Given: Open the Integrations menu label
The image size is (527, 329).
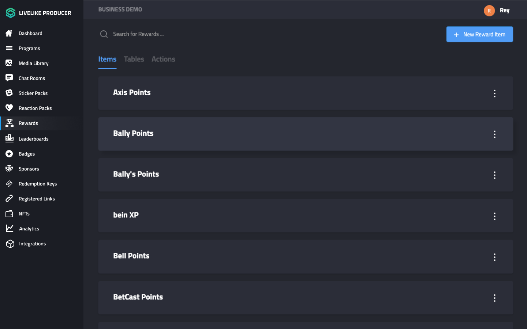Looking at the screenshot, I should coord(33,244).
